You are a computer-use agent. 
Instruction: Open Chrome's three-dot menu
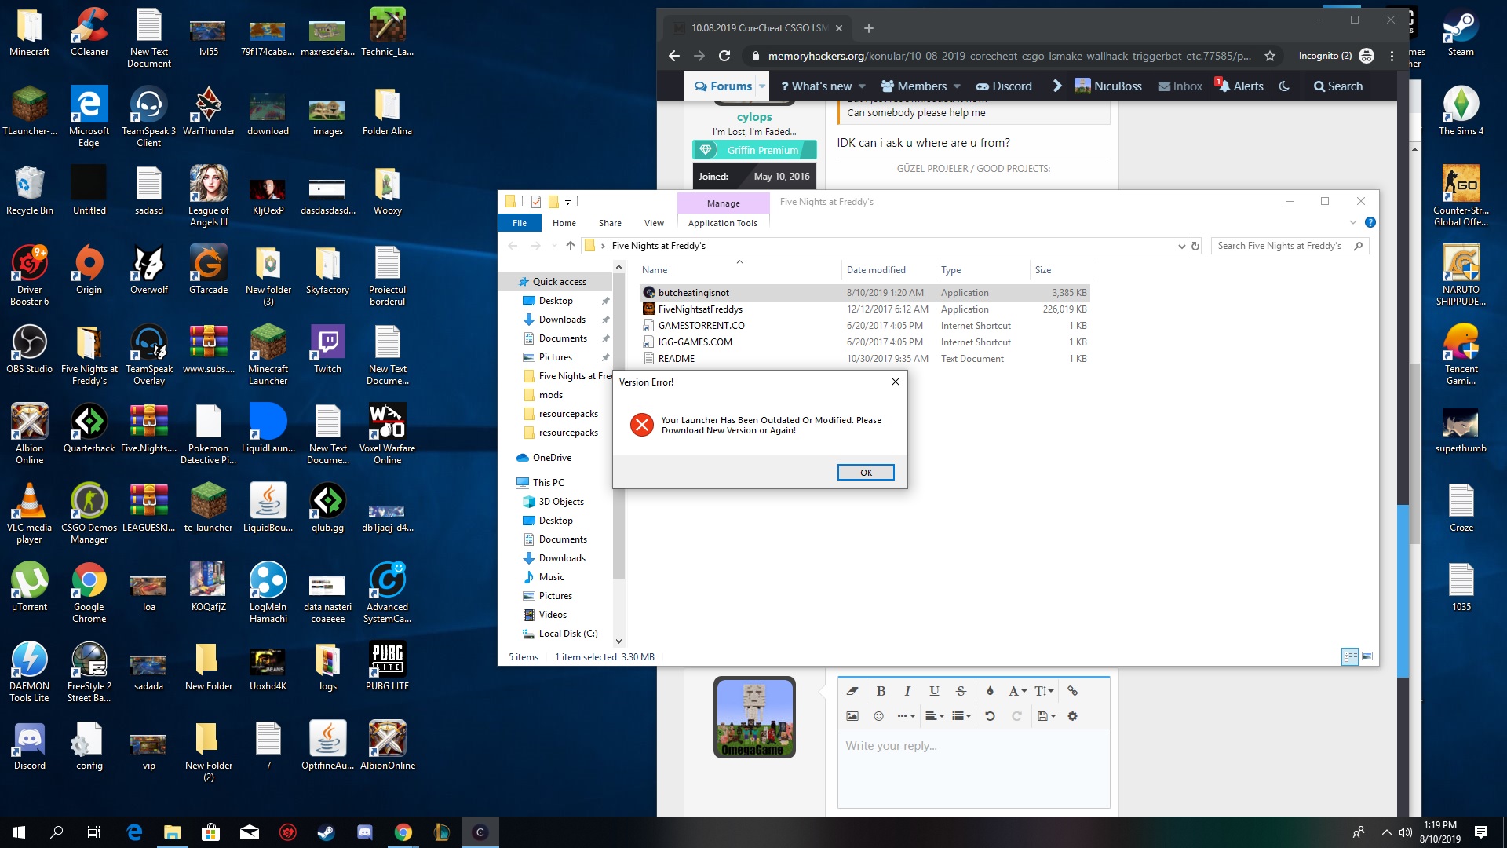click(x=1392, y=56)
